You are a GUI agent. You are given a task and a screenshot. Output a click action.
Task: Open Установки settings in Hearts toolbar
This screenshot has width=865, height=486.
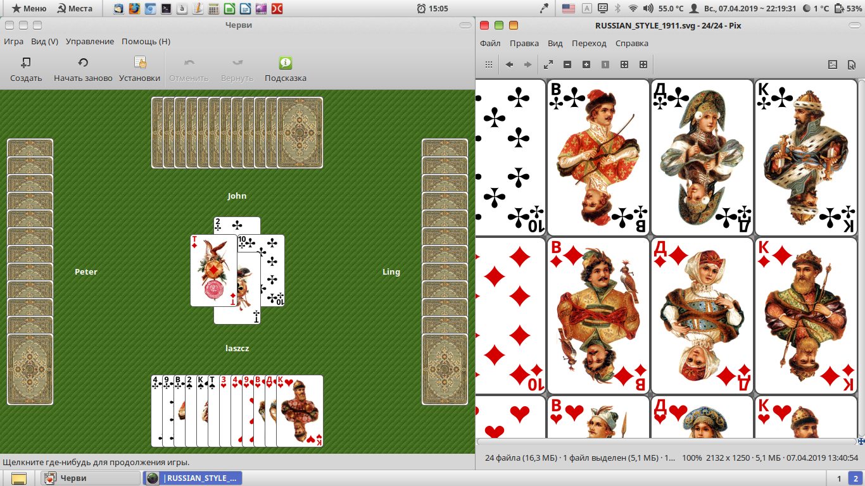140,70
